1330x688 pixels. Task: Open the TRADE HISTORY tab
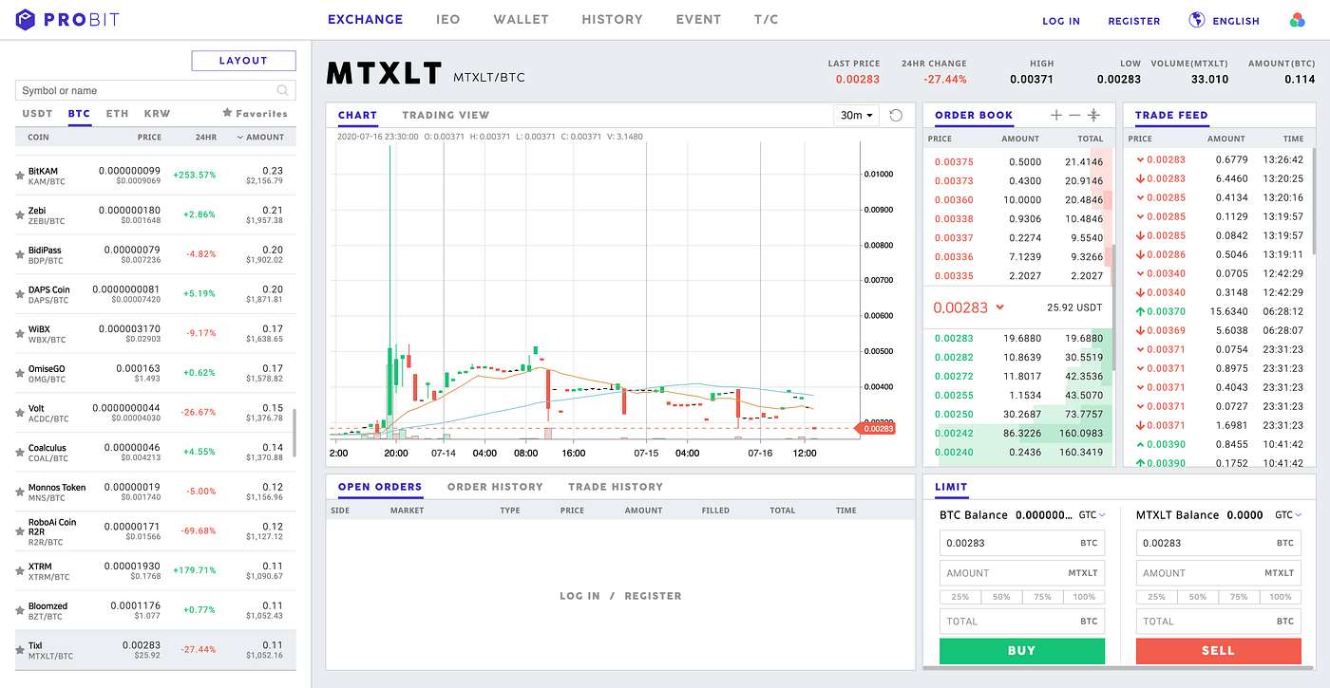click(x=616, y=487)
